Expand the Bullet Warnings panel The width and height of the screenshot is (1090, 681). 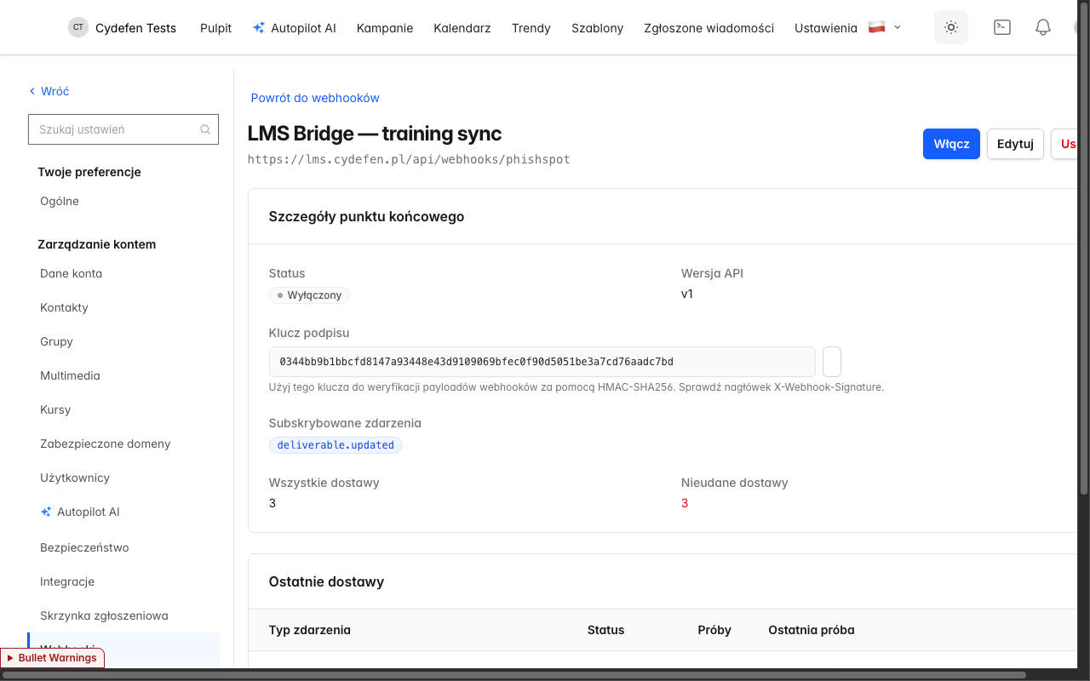coord(51,658)
